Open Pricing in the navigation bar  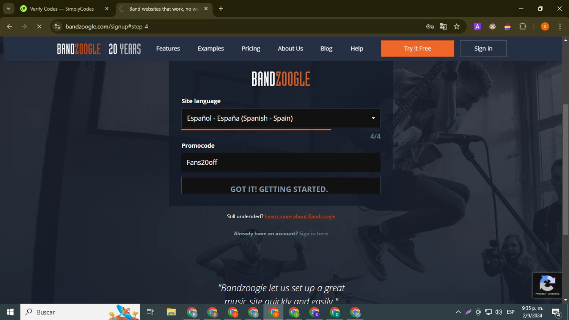pos(251,49)
